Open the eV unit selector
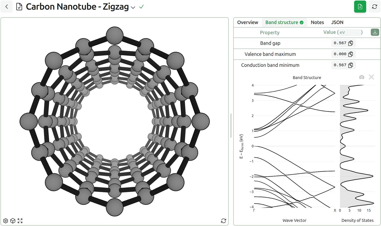The width and height of the screenshot is (381, 226). click(x=350, y=32)
